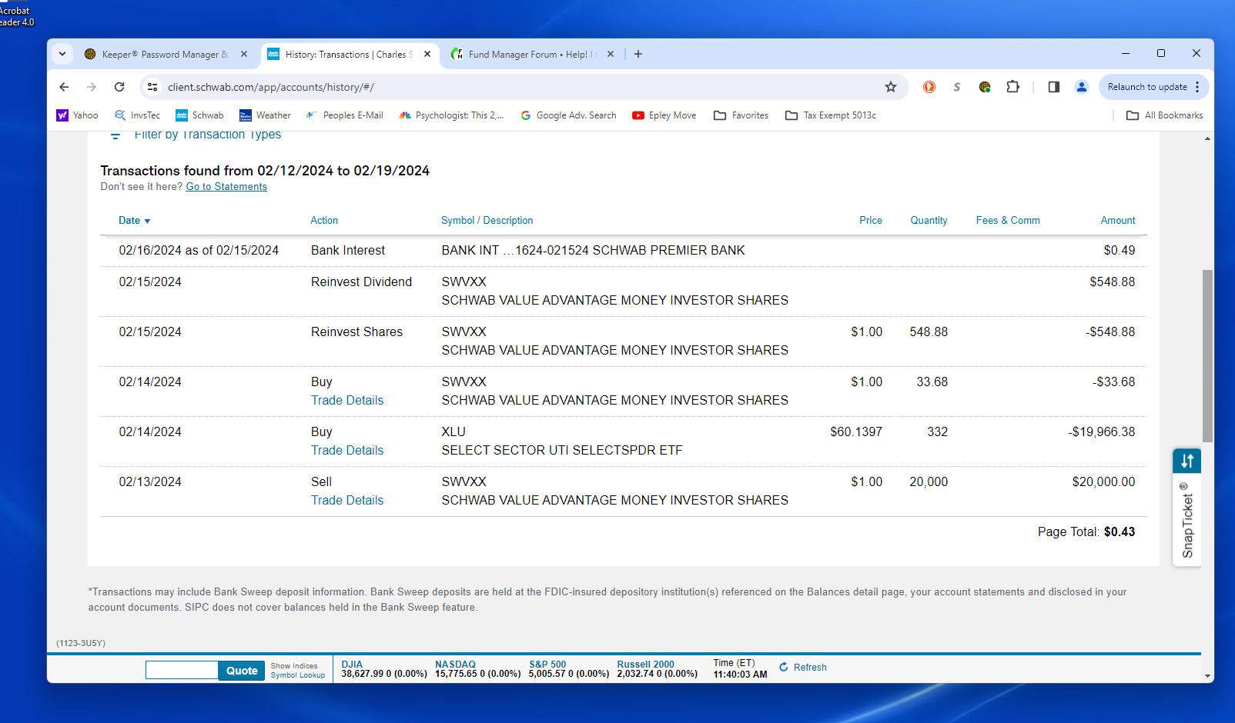Open the Chrome profile icon
Image resolution: width=1235 pixels, height=723 pixels.
(1082, 87)
